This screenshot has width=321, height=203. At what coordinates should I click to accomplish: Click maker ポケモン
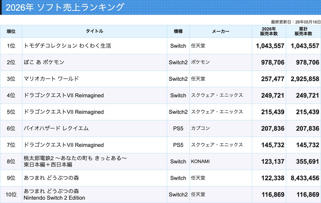click(201, 62)
